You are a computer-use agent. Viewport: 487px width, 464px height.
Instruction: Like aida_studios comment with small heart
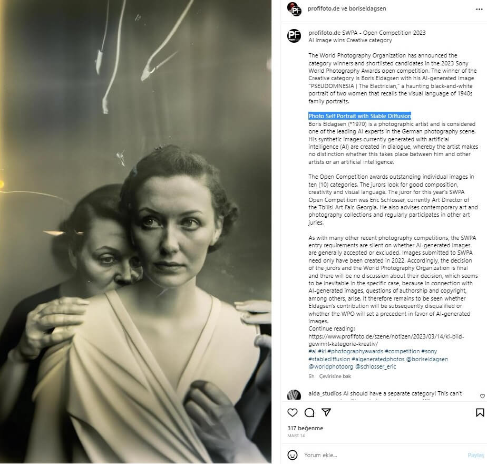coord(482,396)
